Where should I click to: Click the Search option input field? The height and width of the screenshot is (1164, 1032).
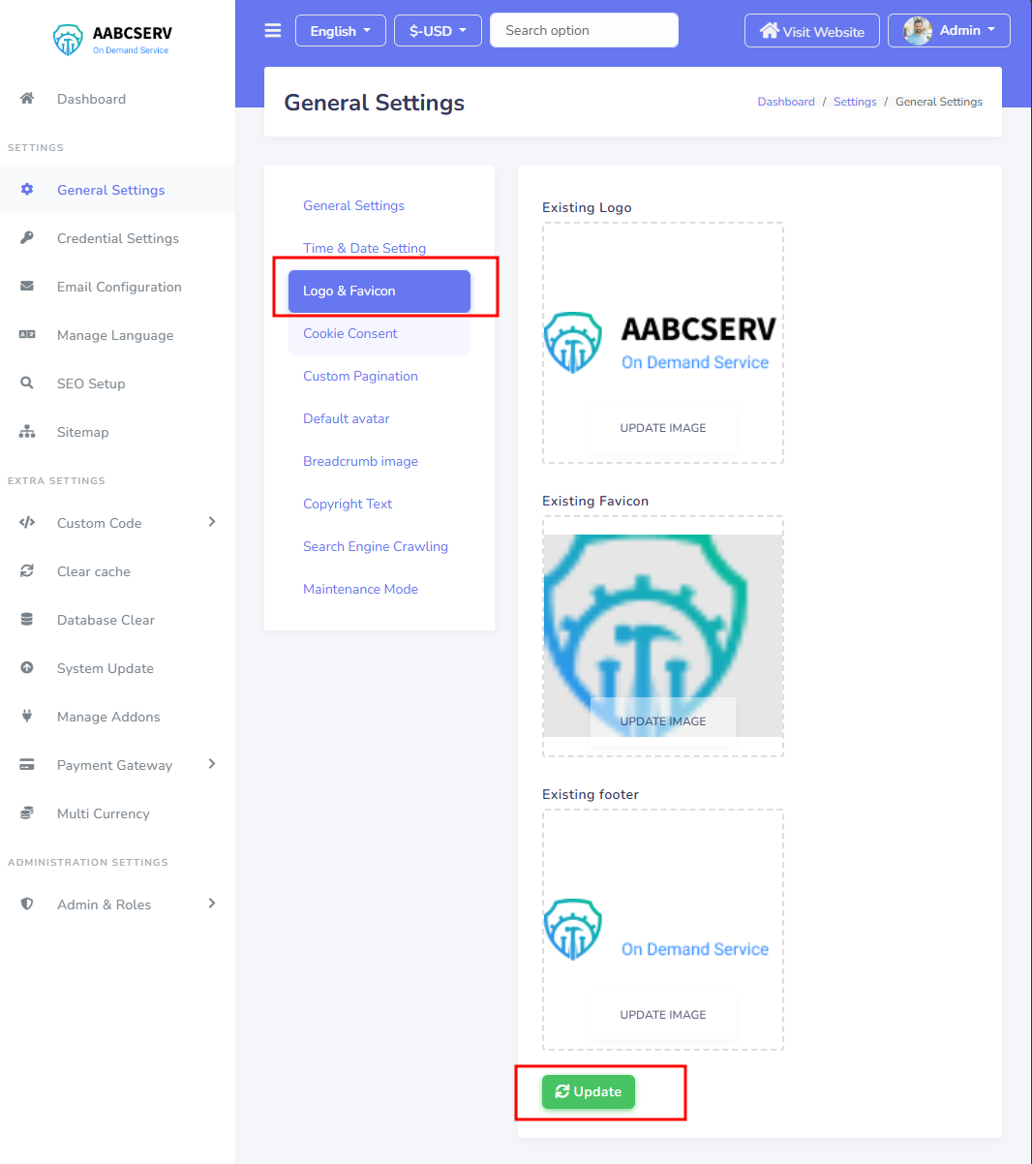[x=584, y=30]
